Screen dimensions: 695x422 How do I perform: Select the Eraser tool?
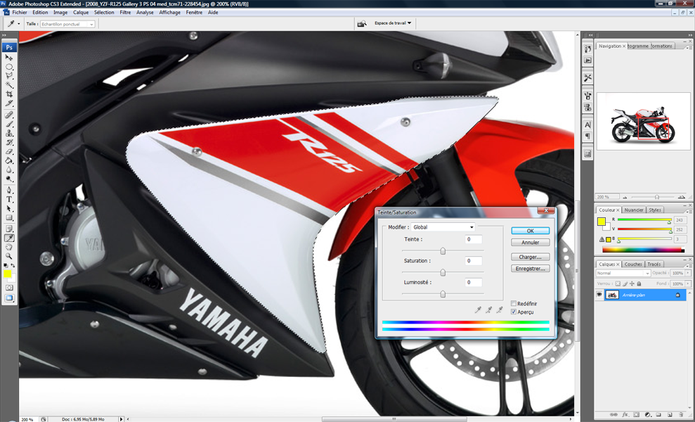[9, 151]
